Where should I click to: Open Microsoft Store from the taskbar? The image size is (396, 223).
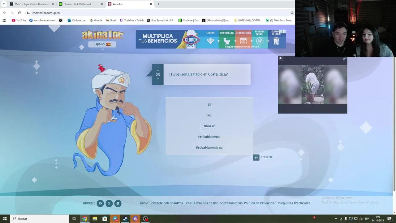105,219
